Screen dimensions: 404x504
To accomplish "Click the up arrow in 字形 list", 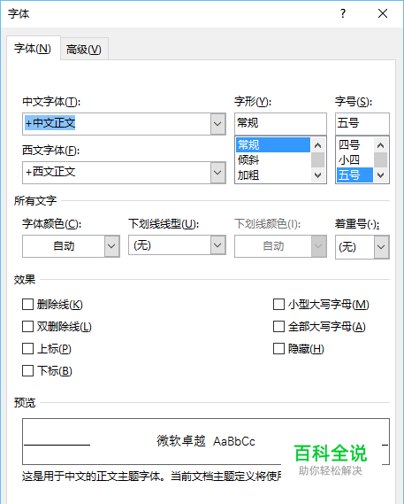I will coord(317,145).
